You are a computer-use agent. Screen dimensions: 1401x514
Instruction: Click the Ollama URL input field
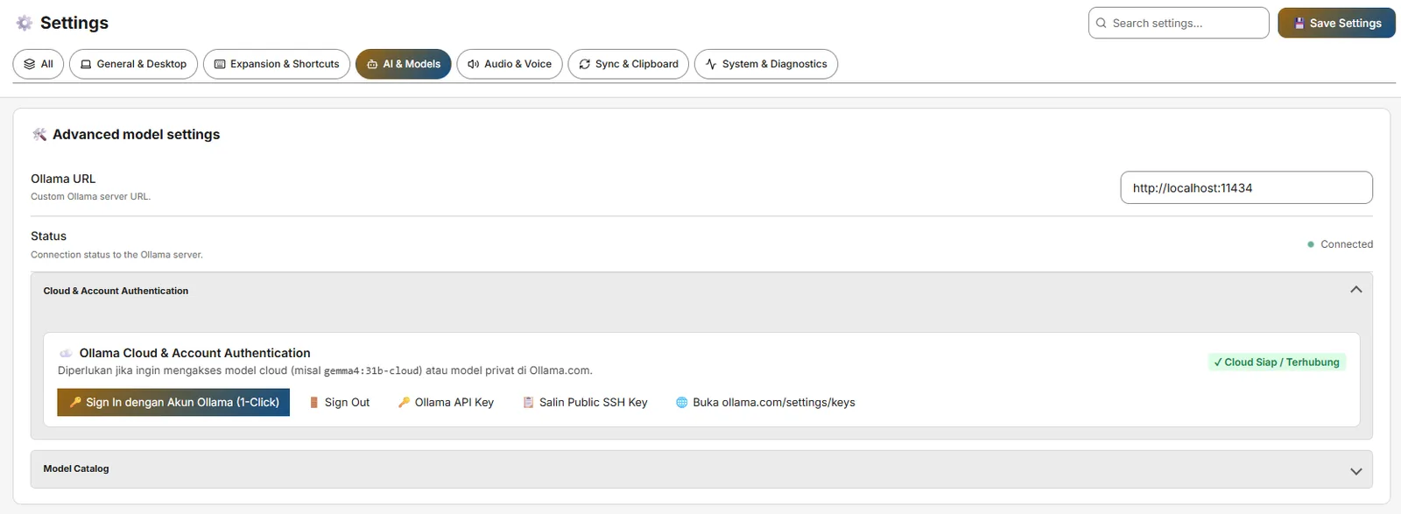(1247, 187)
